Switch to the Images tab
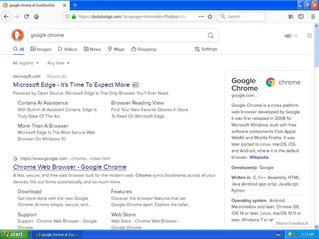This screenshot has width=319, height=239. pos(41,49)
